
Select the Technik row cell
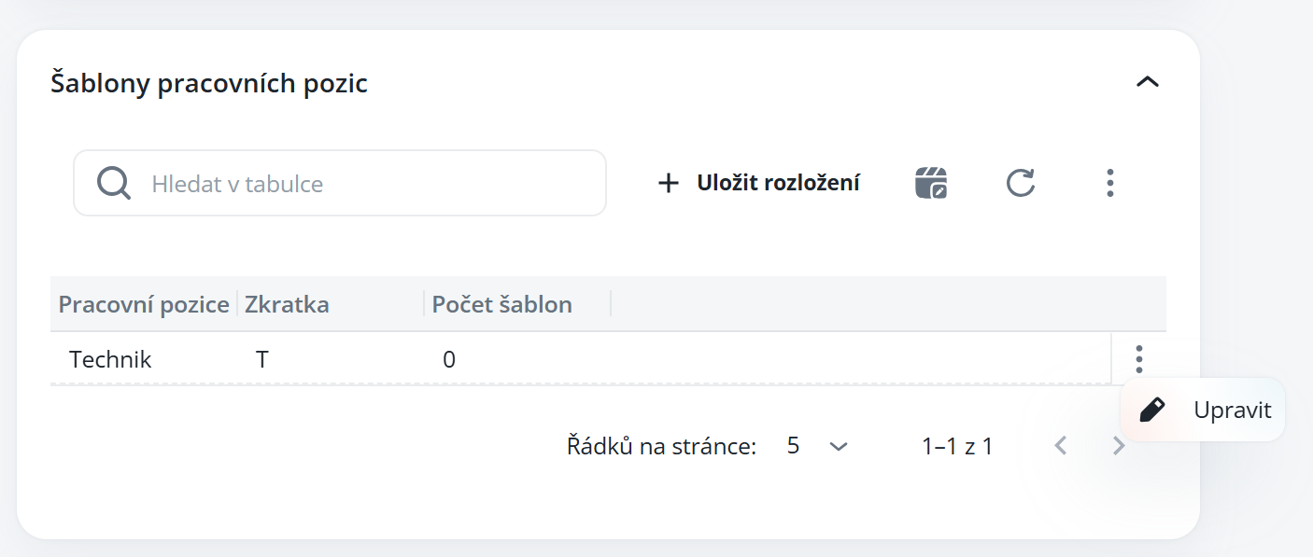[110, 359]
